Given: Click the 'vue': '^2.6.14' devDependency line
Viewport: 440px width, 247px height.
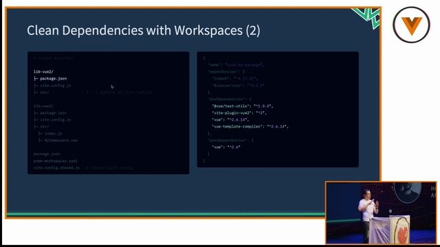Looking at the screenshot, I should click(x=230, y=120).
